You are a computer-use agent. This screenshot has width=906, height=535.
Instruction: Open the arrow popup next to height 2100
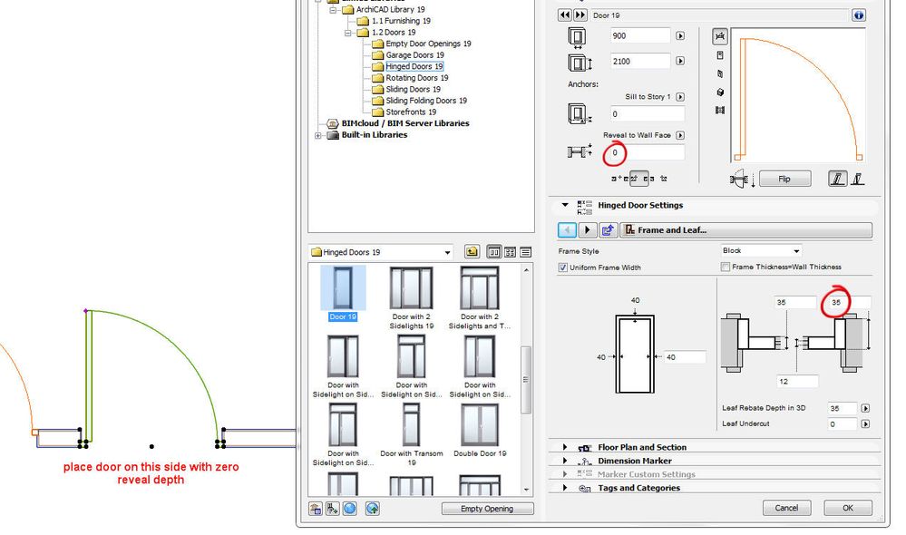pyautogui.click(x=680, y=61)
